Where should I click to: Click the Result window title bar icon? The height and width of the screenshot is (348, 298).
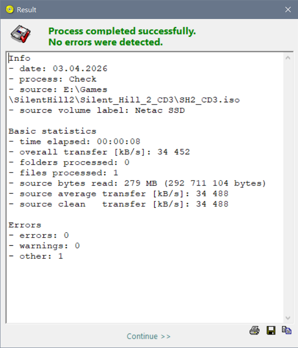tap(9, 10)
